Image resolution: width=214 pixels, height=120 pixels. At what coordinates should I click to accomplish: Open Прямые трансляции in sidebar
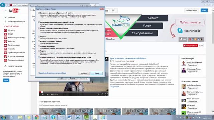(x=14, y=53)
